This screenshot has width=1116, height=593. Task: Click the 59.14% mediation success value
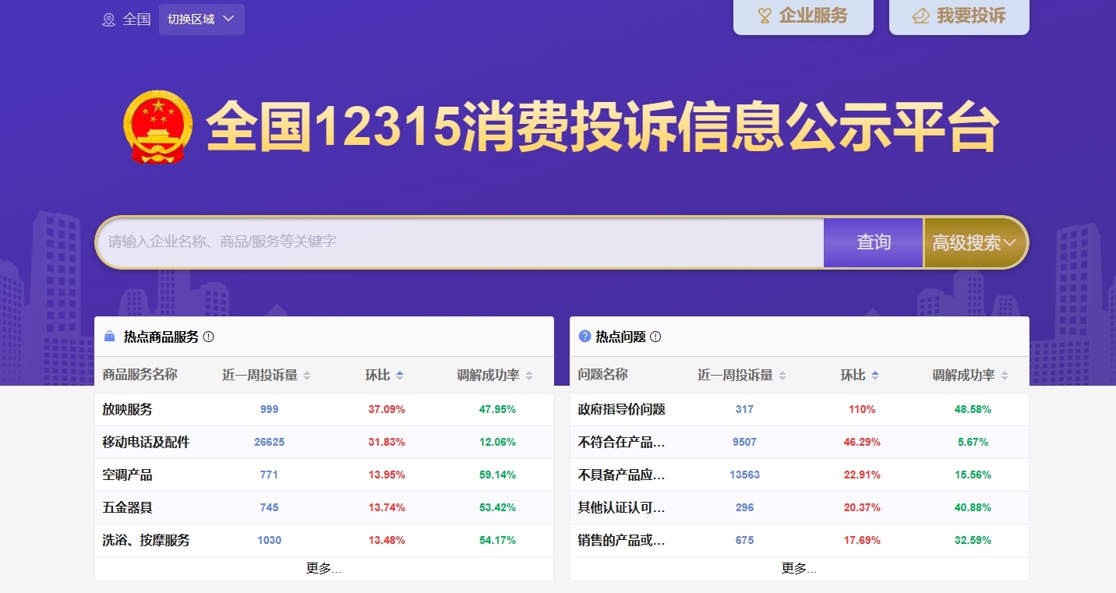pos(497,475)
